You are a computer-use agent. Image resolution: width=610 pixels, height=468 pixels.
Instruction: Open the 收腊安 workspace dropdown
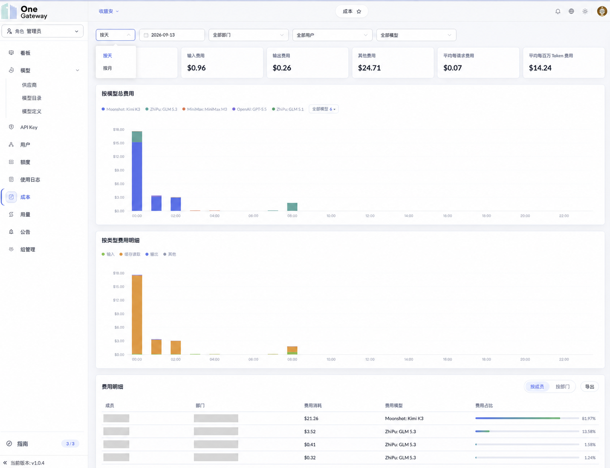click(109, 11)
